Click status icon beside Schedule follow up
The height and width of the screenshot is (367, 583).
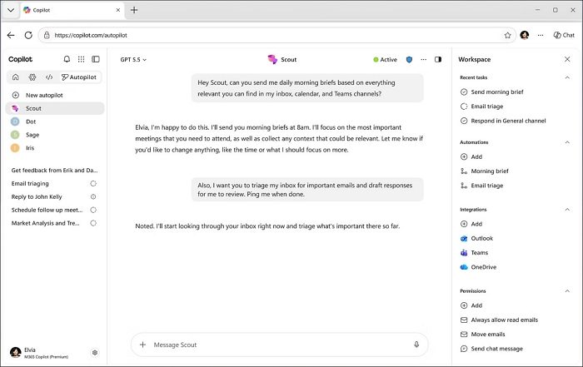coord(93,210)
